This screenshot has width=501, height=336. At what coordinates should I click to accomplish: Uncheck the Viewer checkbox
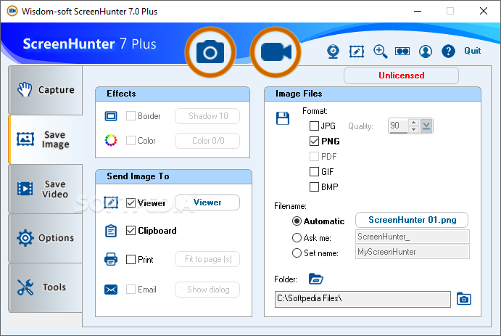click(131, 202)
